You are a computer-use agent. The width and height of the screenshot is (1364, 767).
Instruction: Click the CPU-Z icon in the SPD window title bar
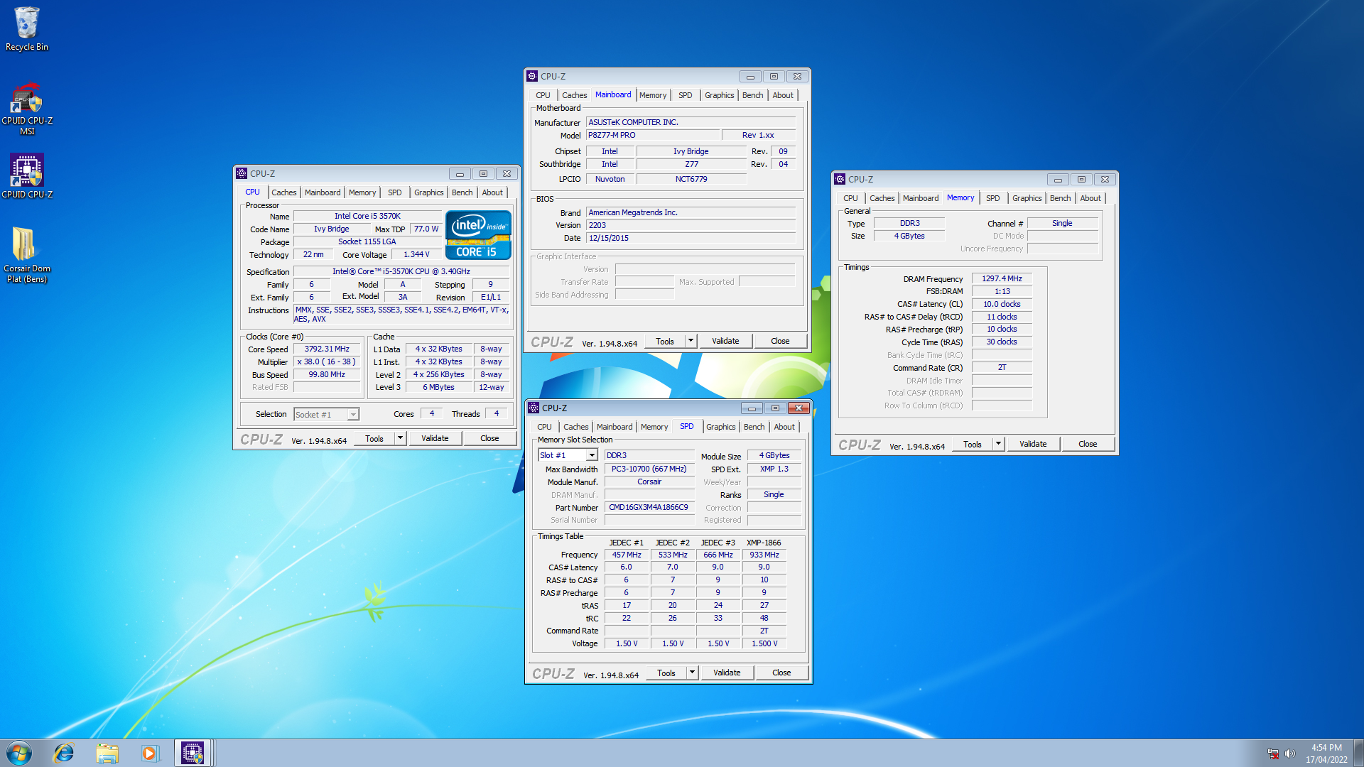click(534, 408)
